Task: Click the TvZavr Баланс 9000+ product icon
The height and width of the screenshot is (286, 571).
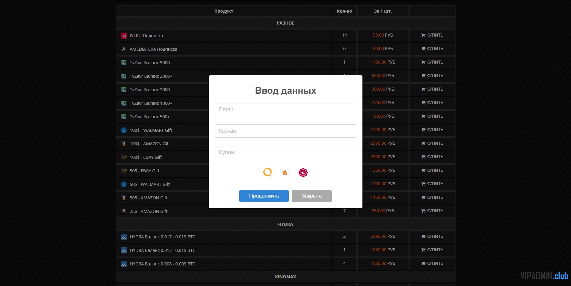Action: (x=124, y=63)
